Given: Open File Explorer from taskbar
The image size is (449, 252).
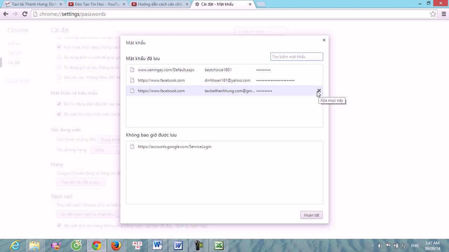Looking at the screenshot, I should [x=34, y=246].
